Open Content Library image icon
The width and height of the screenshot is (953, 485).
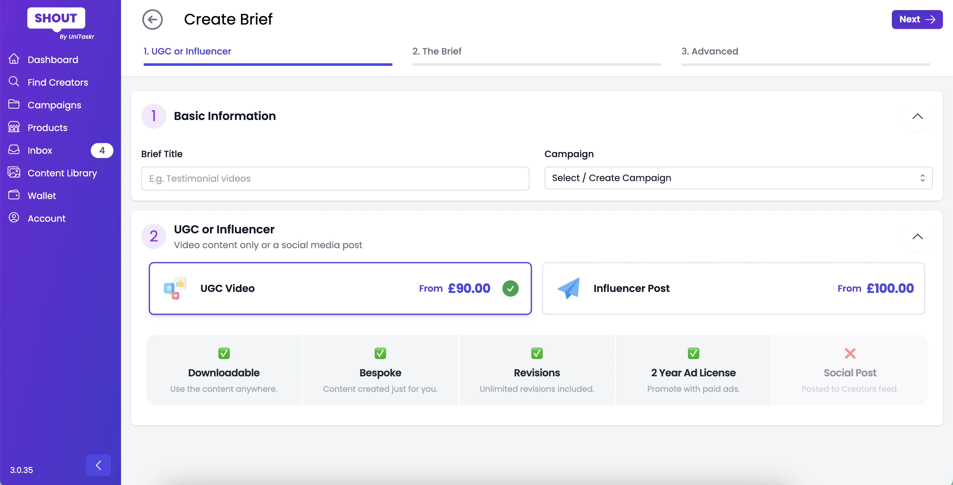click(x=14, y=173)
